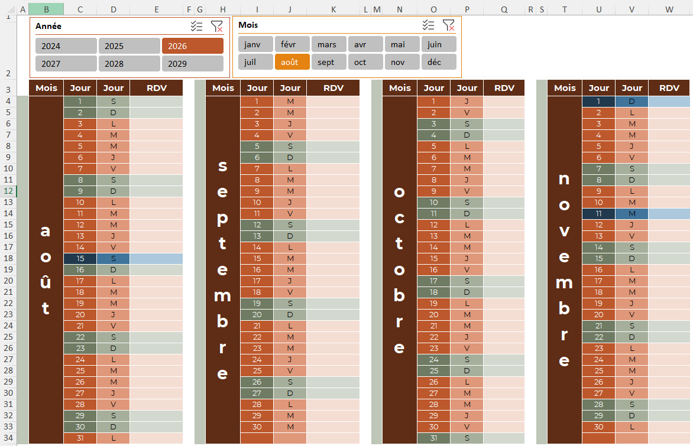Click the RDV header of août table
Image resolution: width=693 pixels, height=446 pixels.
pyautogui.click(x=157, y=88)
